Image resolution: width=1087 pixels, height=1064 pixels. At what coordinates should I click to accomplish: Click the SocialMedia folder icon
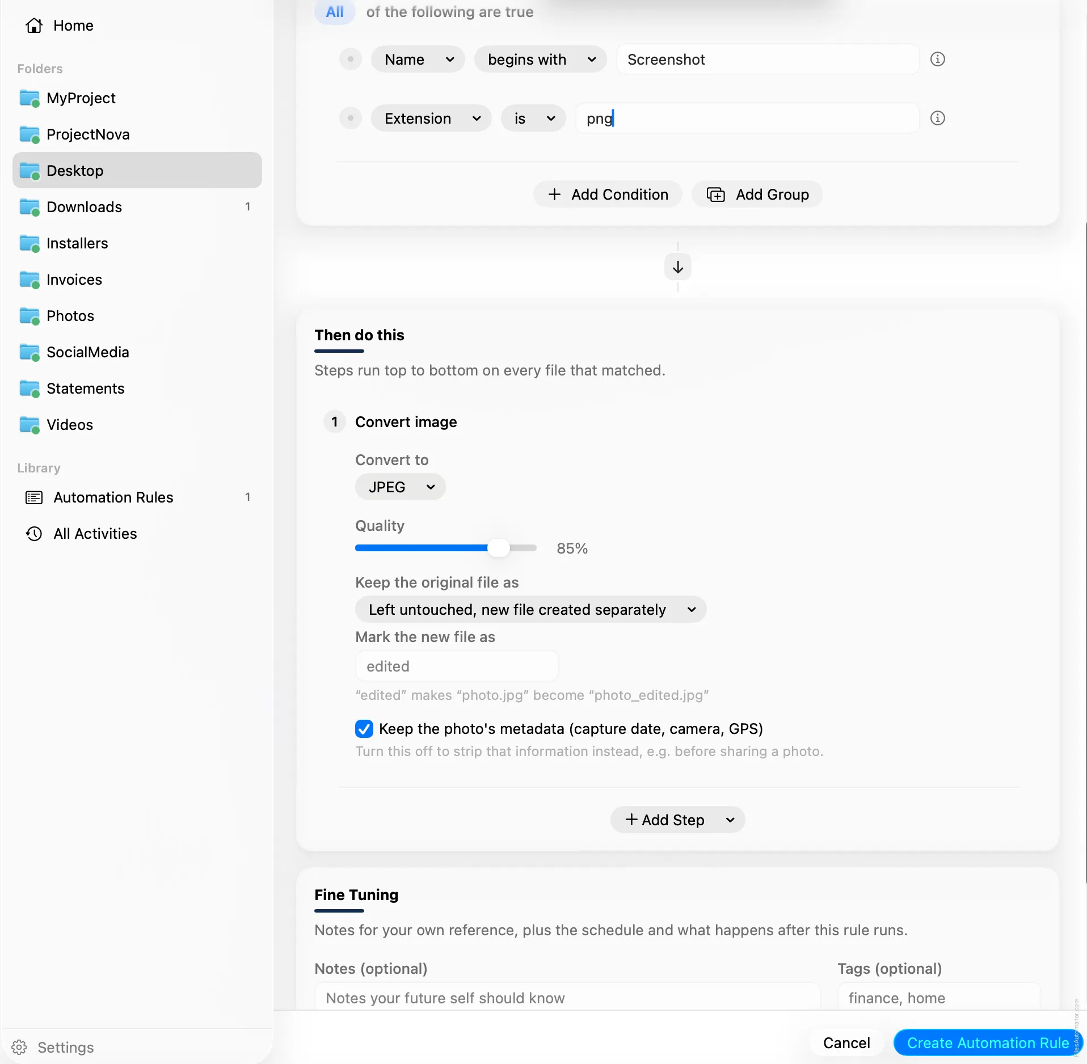click(x=30, y=352)
